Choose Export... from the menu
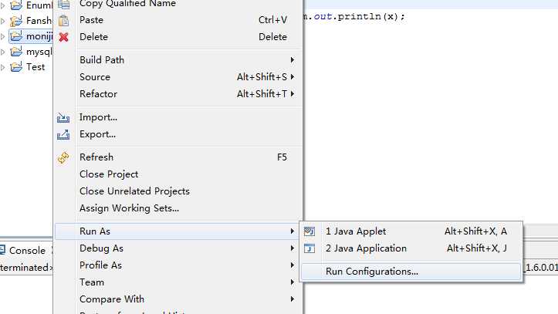 (x=178, y=134)
